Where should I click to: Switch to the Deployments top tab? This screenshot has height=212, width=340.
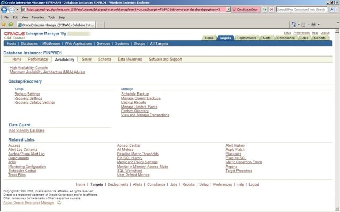[x=246, y=38]
